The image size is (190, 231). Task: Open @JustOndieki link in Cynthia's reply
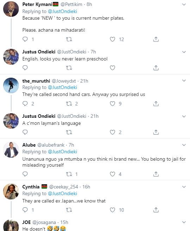pyautogui.click(x=63, y=193)
